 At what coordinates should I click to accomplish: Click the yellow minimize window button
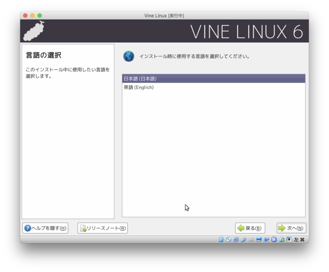click(32, 15)
